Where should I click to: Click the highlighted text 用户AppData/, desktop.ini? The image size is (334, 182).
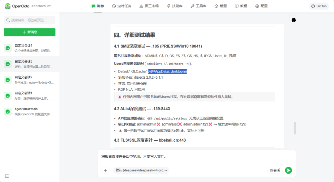(x=167, y=72)
